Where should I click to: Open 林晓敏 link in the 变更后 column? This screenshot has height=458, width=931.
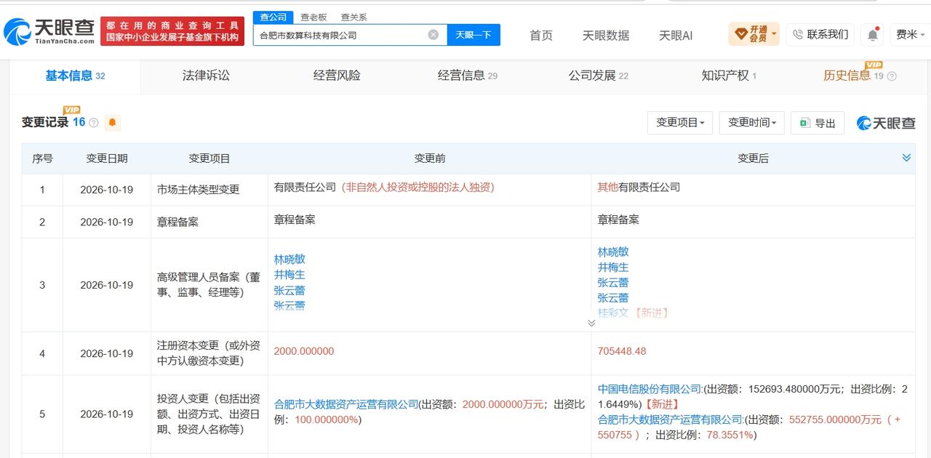(613, 252)
